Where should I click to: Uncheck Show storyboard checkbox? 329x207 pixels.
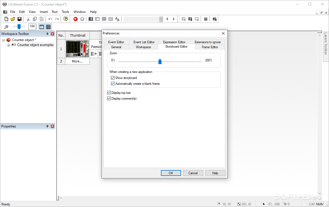pyautogui.click(x=113, y=78)
